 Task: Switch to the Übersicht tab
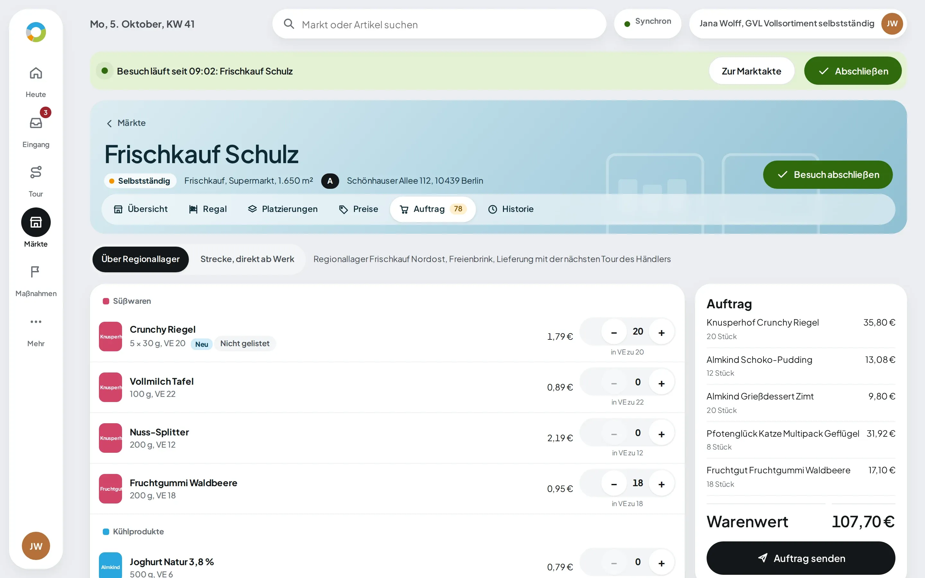click(x=141, y=209)
